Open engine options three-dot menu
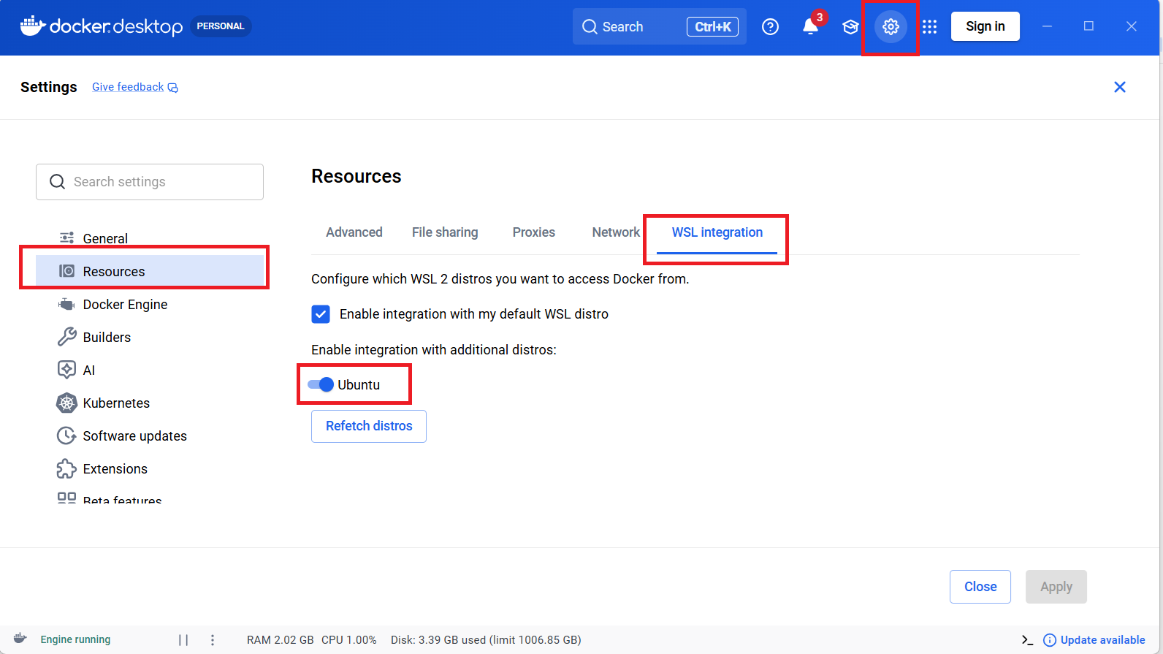Image resolution: width=1163 pixels, height=654 pixels. tap(213, 640)
